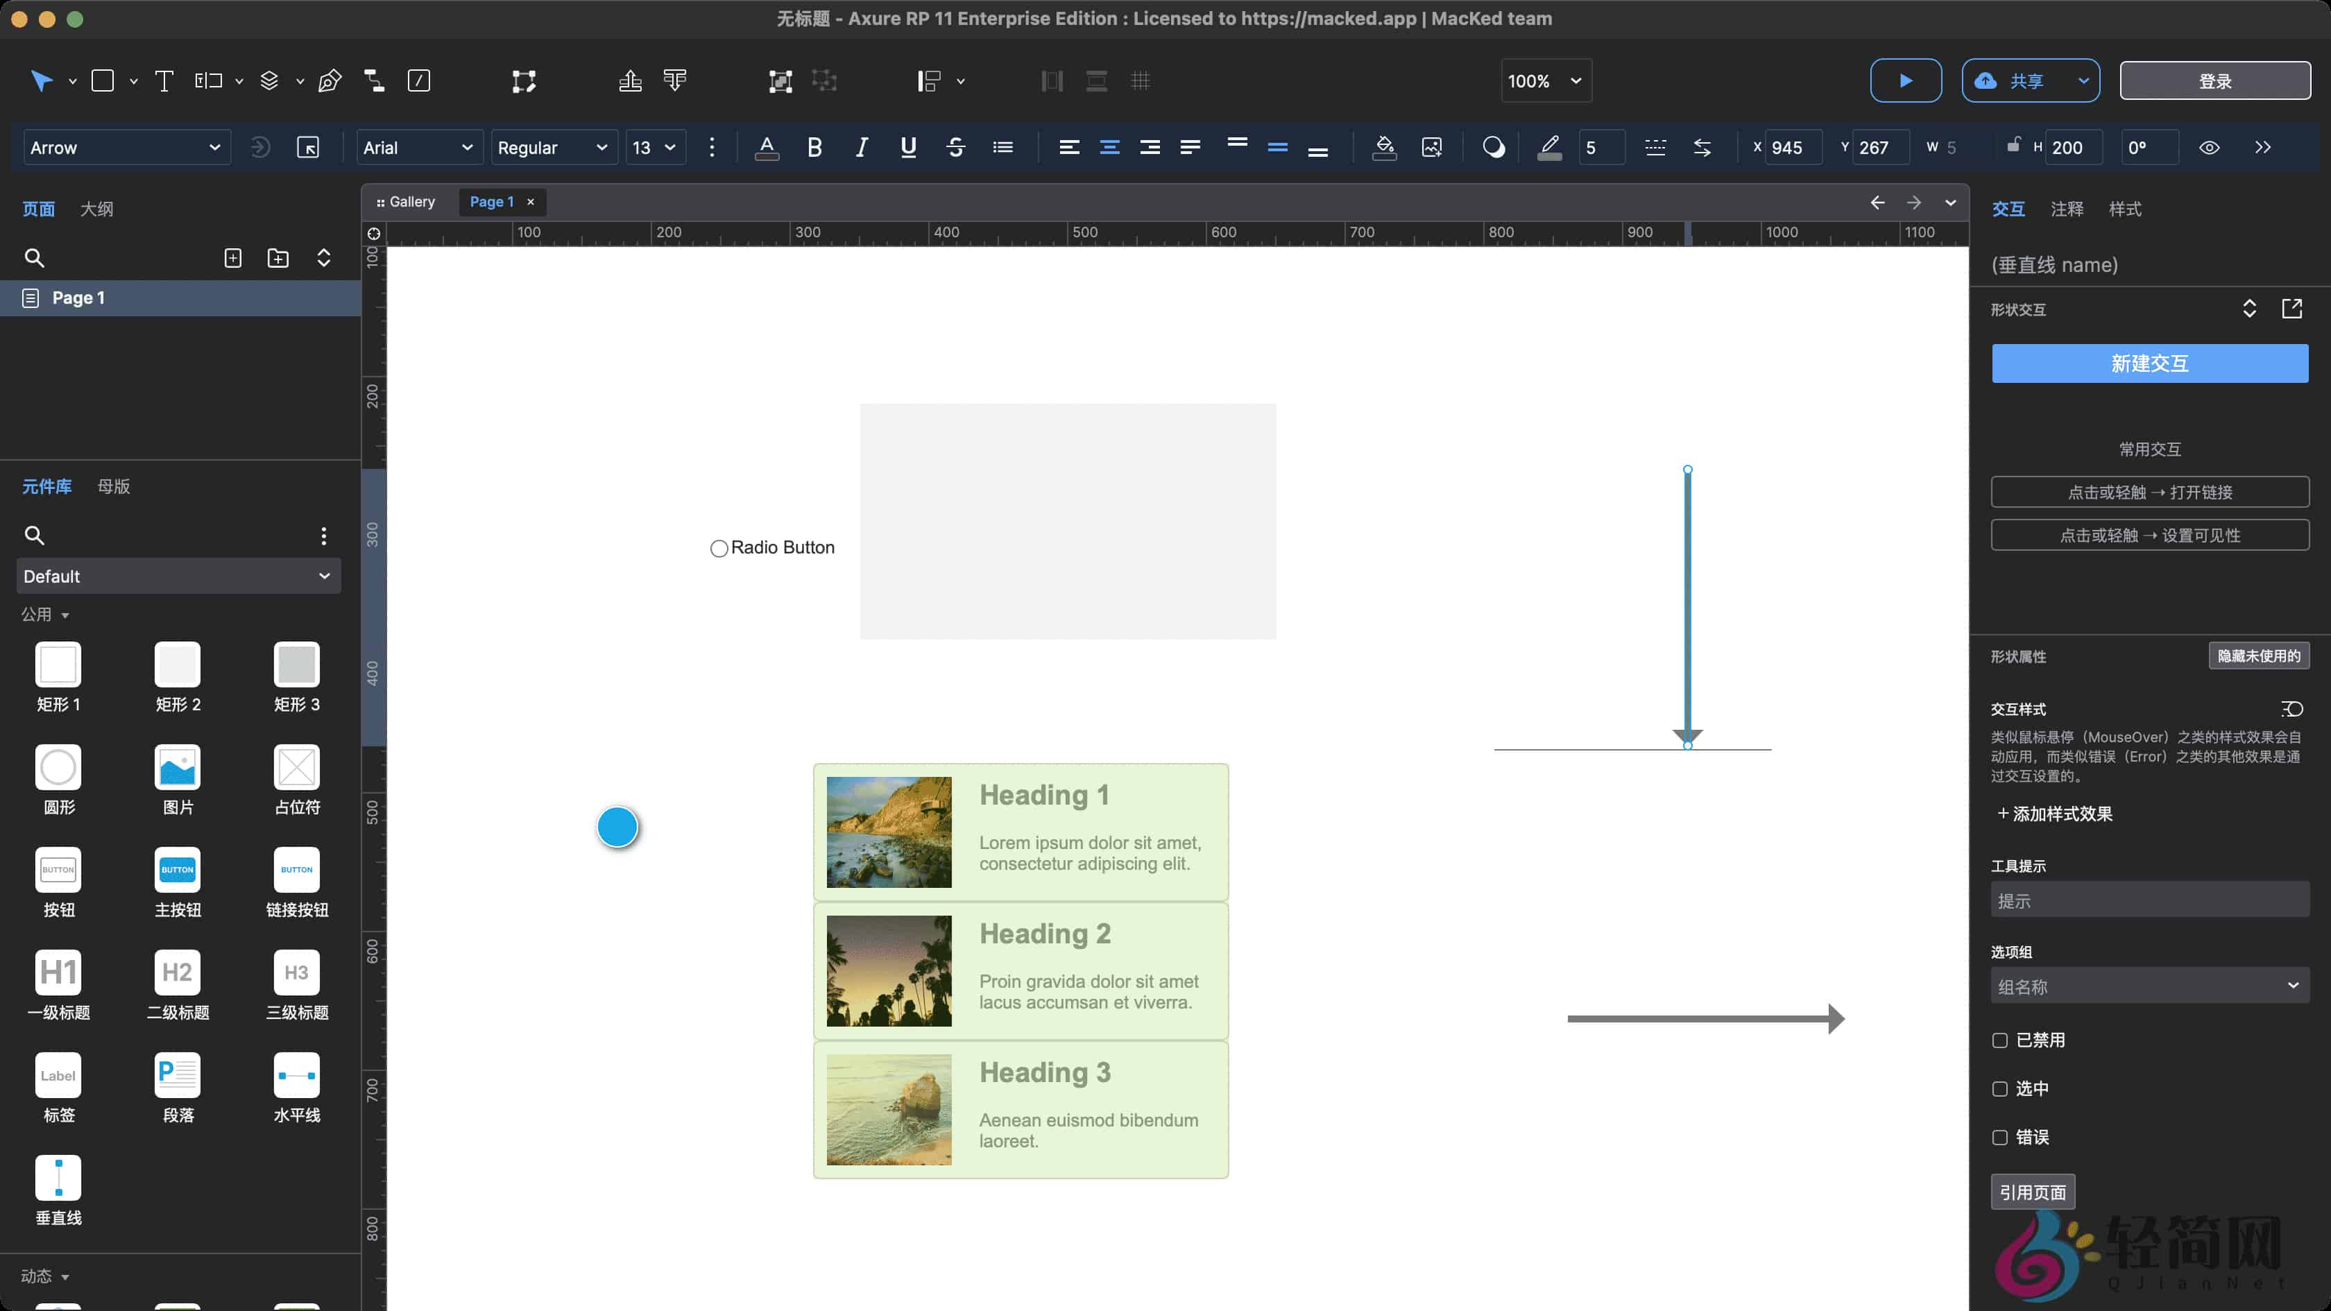Enable the 已禁用 checkbox
The height and width of the screenshot is (1311, 2331).
(x=2000, y=1040)
